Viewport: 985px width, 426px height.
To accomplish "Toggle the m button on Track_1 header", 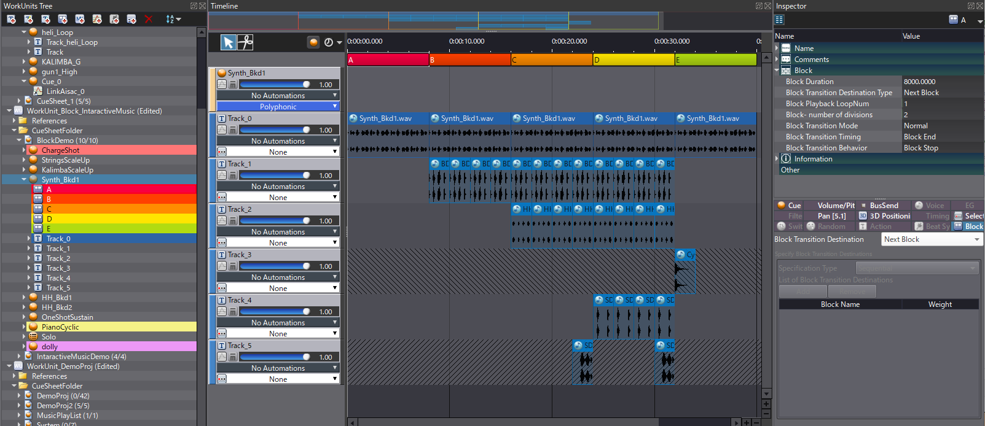I will (x=233, y=176).
